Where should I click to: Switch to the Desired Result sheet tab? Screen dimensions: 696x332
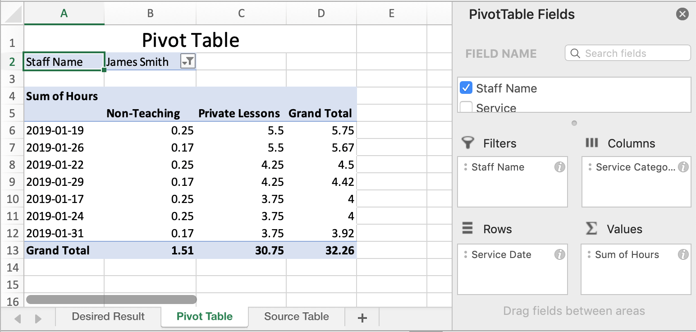(108, 317)
